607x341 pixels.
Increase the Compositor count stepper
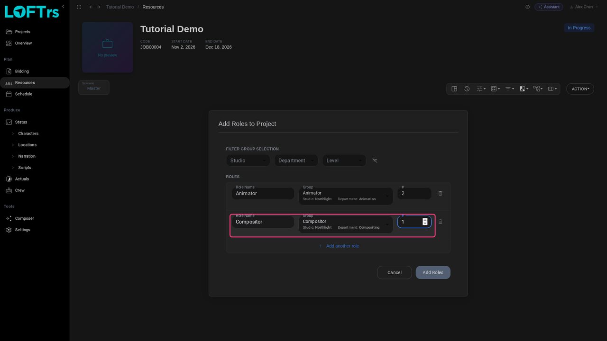coord(425,220)
